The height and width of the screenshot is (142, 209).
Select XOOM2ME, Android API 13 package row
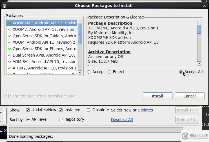pyautogui.click(x=42, y=23)
